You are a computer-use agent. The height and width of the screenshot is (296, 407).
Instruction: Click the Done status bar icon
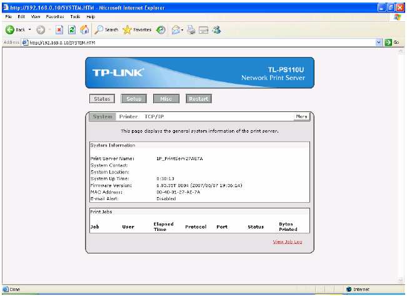tap(6, 289)
